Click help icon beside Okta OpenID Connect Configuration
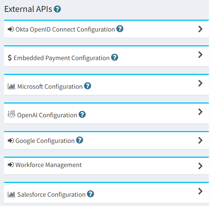The height and width of the screenshot is (206, 210). coord(120,29)
